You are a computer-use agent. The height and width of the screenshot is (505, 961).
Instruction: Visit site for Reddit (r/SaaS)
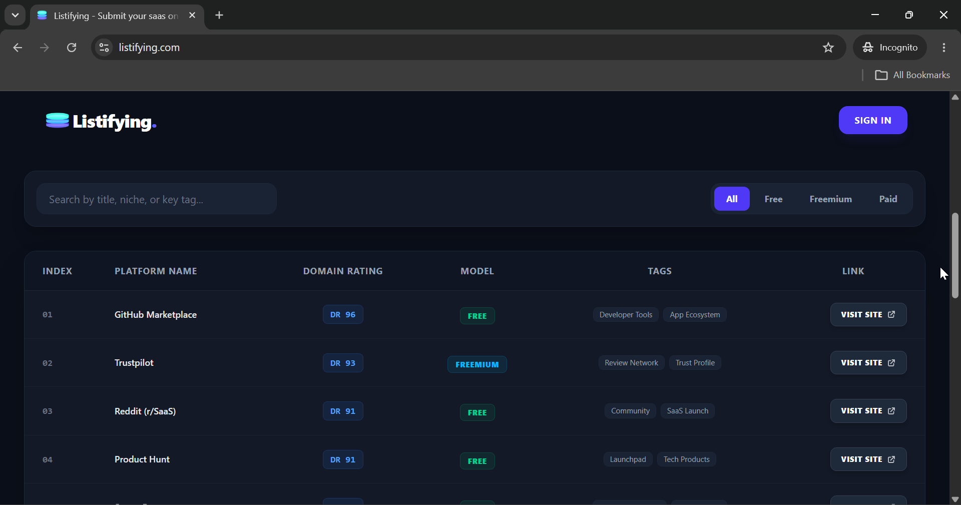[868, 411]
